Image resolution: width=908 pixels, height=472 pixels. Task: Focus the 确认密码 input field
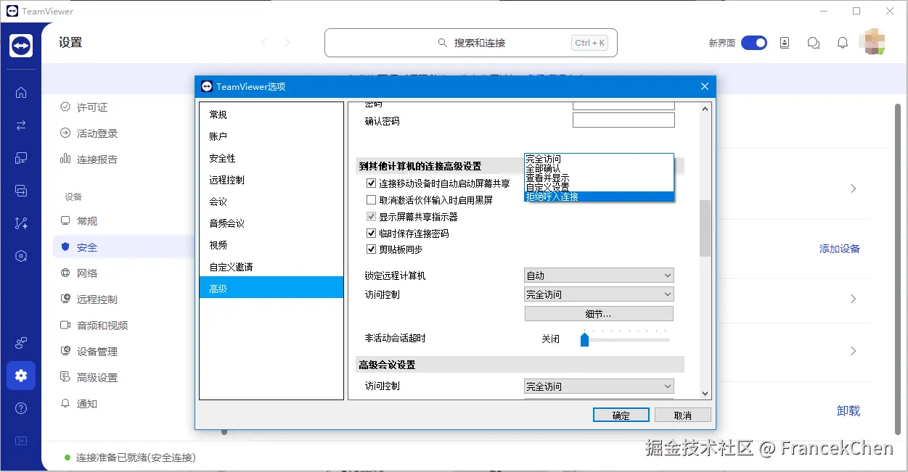click(623, 120)
